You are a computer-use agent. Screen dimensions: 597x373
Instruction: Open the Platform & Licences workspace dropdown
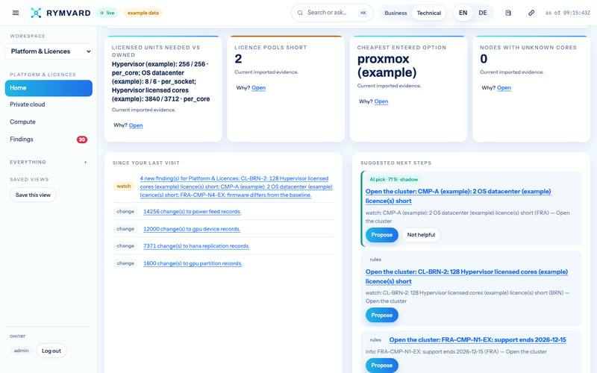click(x=49, y=51)
